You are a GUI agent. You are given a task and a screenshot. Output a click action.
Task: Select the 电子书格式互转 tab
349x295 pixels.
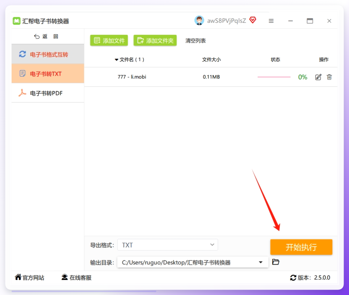(x=48, y=54)
